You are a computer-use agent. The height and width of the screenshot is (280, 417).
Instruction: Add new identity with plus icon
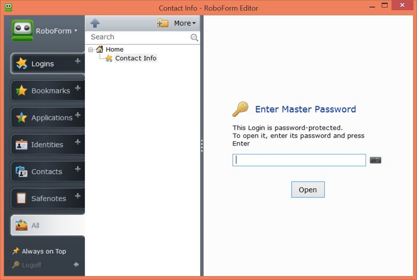pos(78,142)
